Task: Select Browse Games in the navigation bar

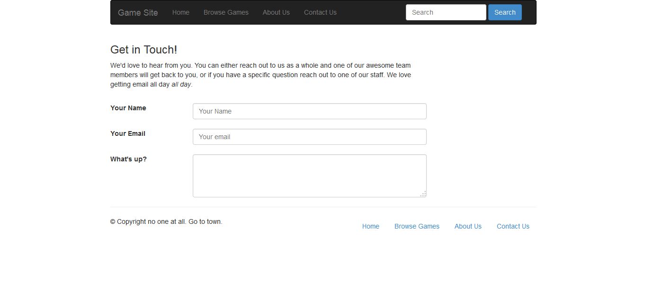Action: coord(226,12)
